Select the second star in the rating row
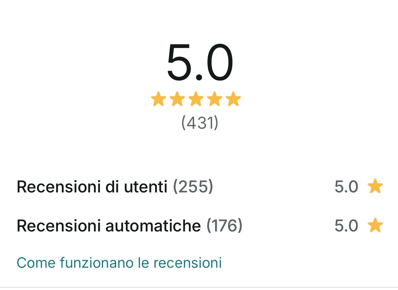This screenshot has width=398, height=290. 177,99
